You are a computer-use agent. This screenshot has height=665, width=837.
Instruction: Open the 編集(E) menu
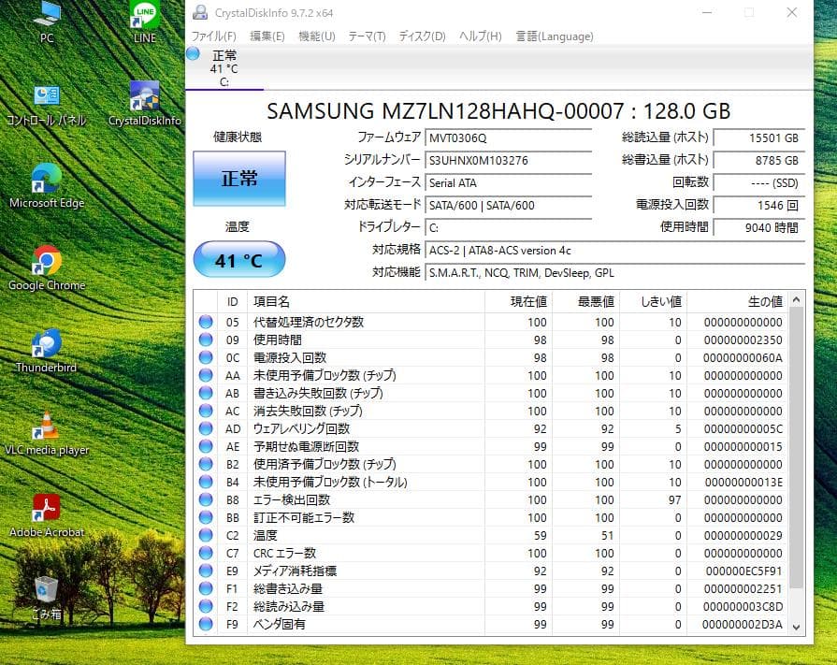tap(267, 36)
